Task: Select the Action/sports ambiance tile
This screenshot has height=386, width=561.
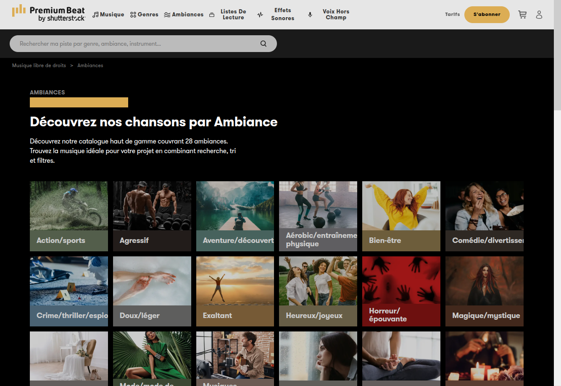Action: (x=69, y=216)
